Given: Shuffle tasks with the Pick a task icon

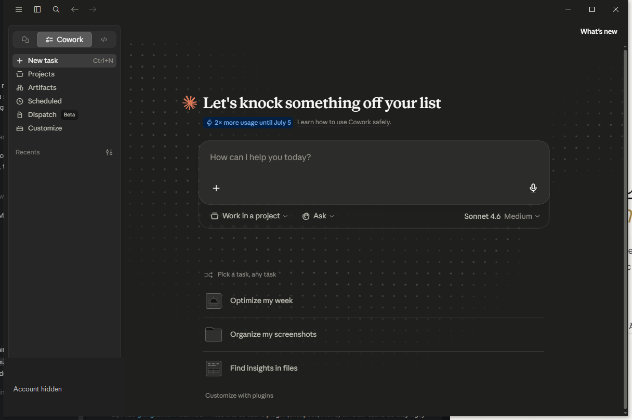Looking at the screenshot, I should click(x=208, y=274).
